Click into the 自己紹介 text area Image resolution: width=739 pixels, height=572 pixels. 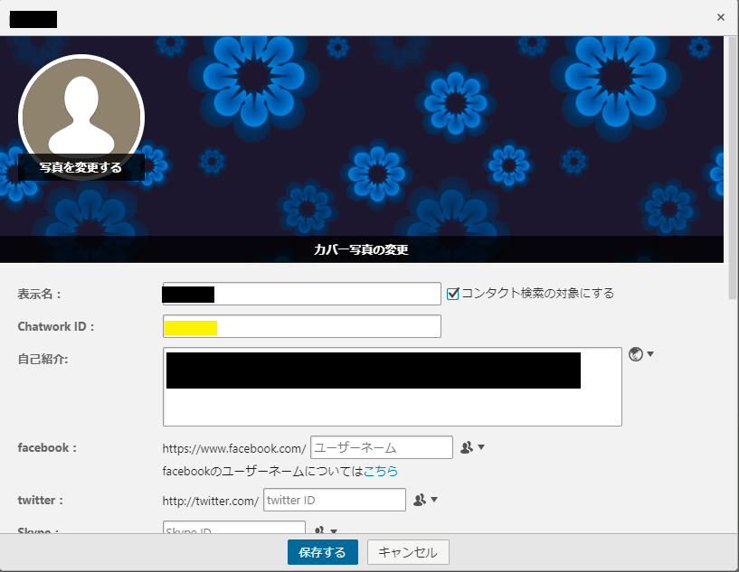[393, 387]
